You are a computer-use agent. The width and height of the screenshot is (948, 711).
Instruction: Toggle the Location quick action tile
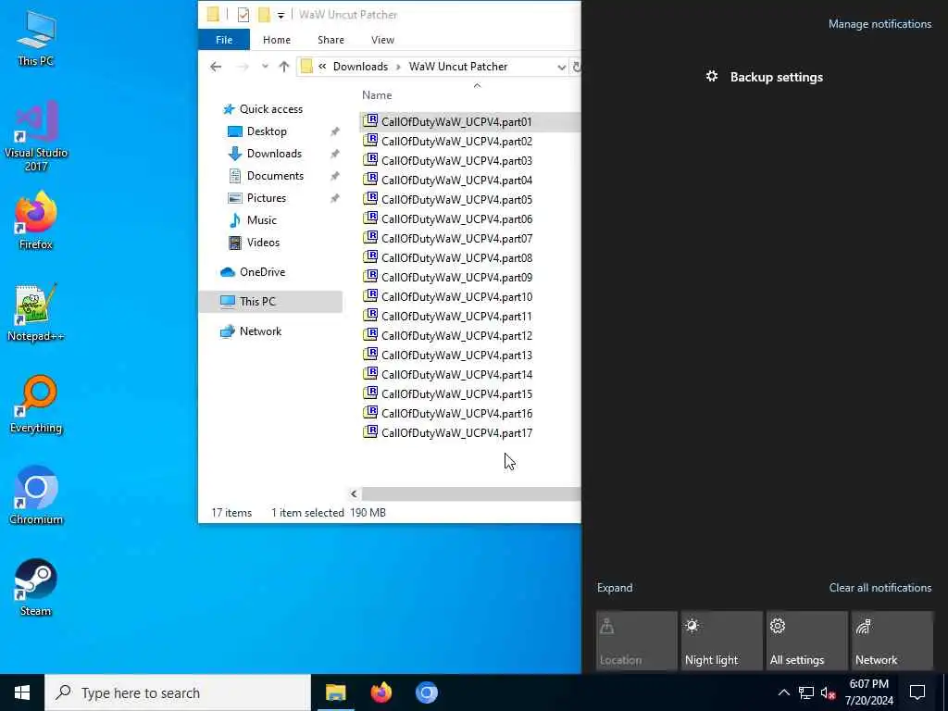click(x=636, y=642)
